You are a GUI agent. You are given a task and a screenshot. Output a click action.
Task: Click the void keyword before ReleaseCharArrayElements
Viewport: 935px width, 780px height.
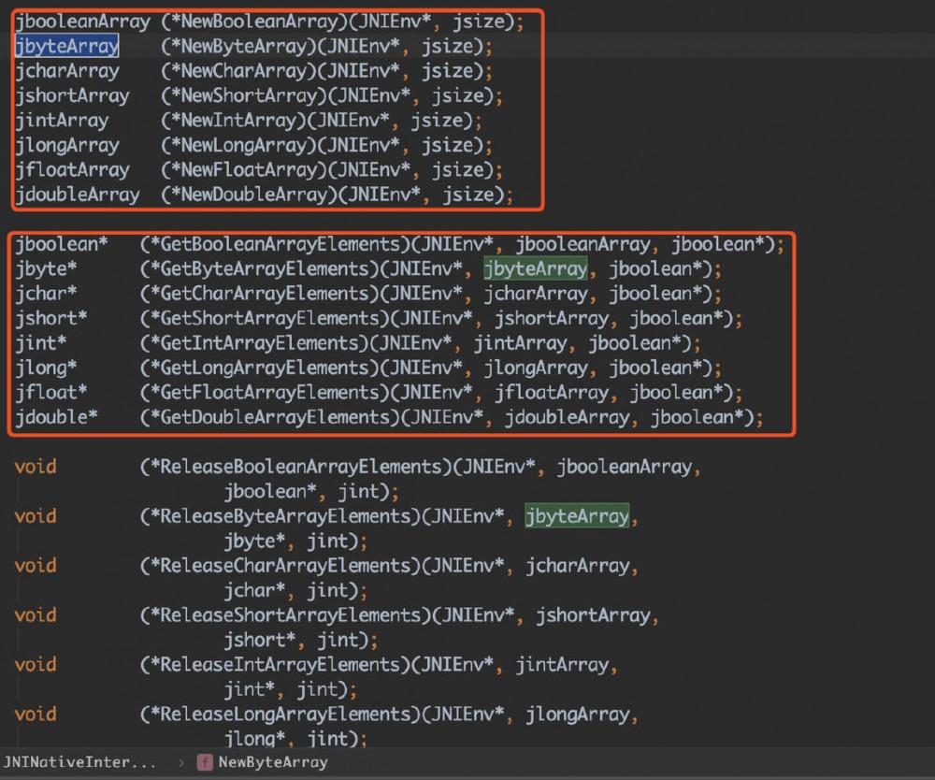36,565
